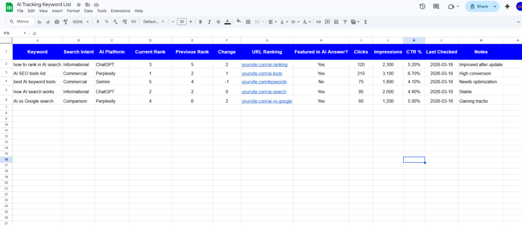Open the fill color picker
Image resolution: width=522 pixels, height=225 pixels.
(x=239, y=22)
